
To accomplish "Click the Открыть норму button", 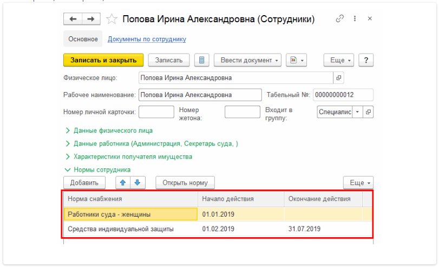I will point(185,183).
